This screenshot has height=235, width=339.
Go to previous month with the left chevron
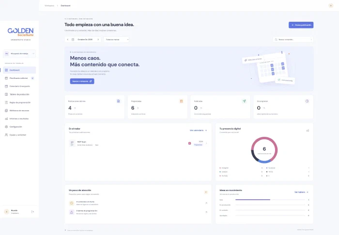[68, 40]
